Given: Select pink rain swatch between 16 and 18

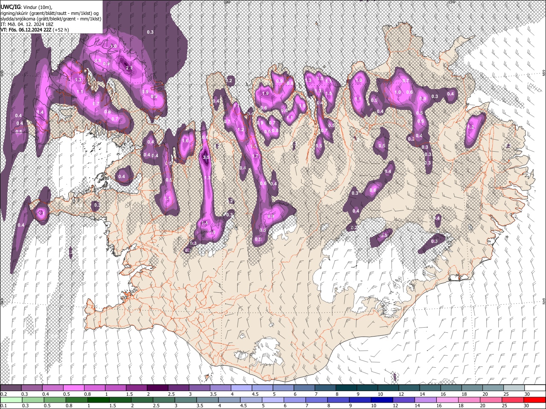Looking at the screenshot, I should click(447, 400).
